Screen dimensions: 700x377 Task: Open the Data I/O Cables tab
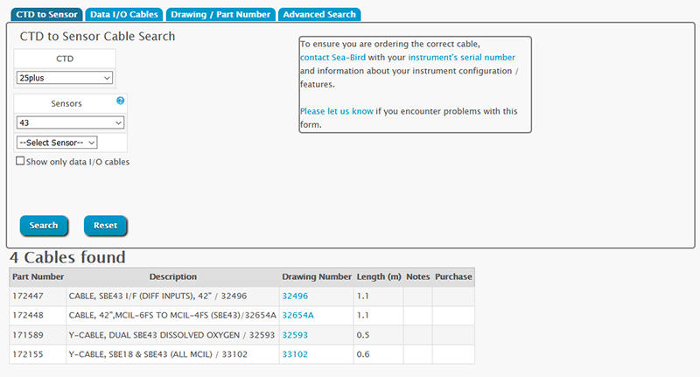124,14
